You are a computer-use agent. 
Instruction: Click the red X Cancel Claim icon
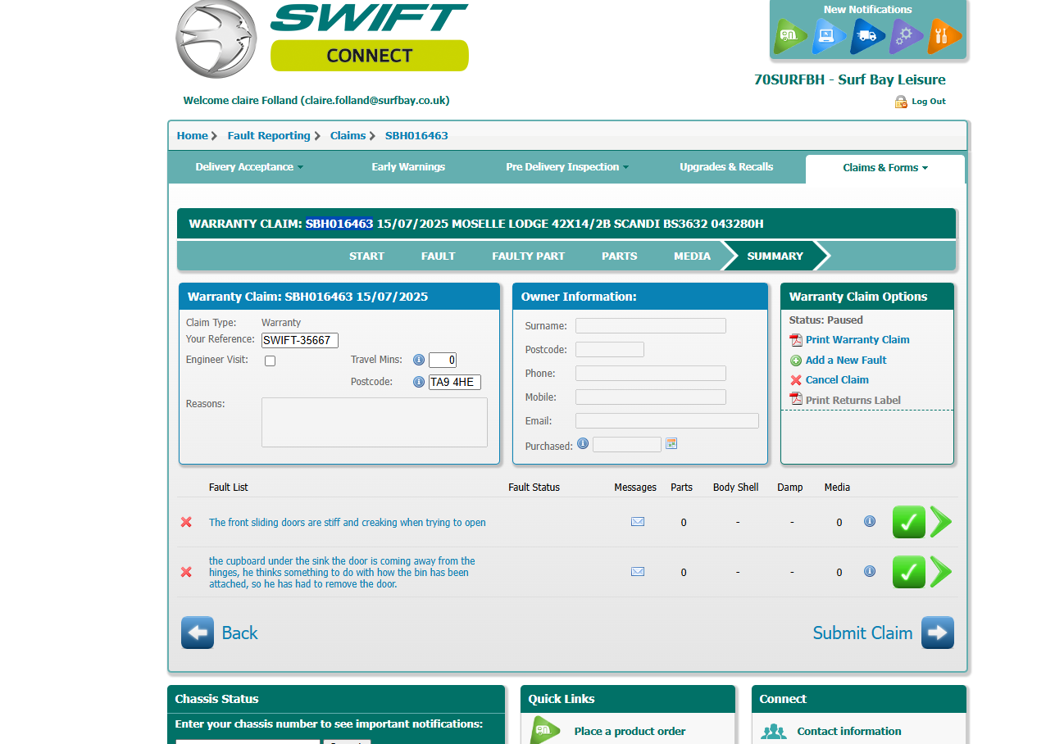click(x=795, y=380)
